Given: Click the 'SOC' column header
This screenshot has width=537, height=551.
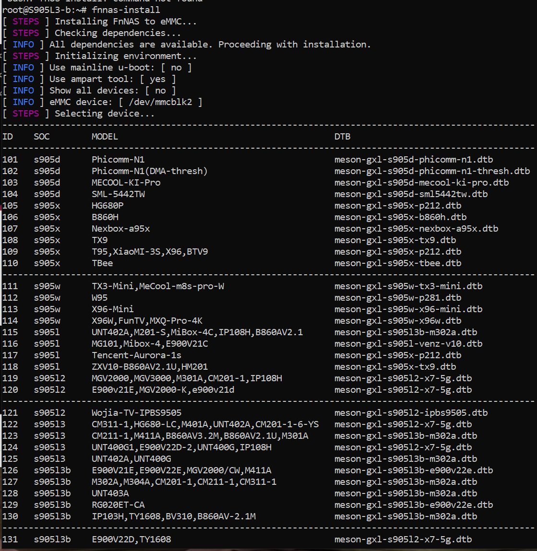Looking at the screenshot, I should pos(41,137).
